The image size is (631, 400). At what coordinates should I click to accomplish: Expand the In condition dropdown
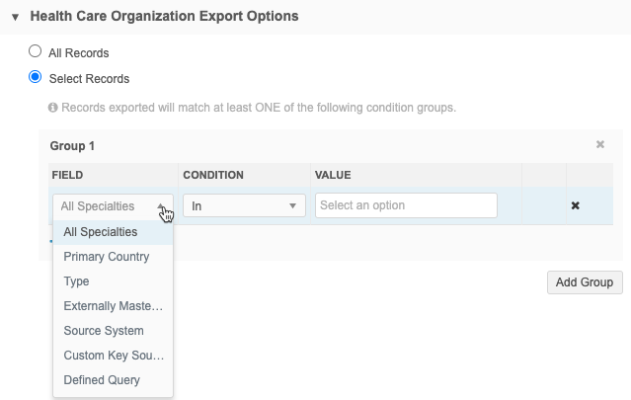pyautogui.click(x=244, y=205)
